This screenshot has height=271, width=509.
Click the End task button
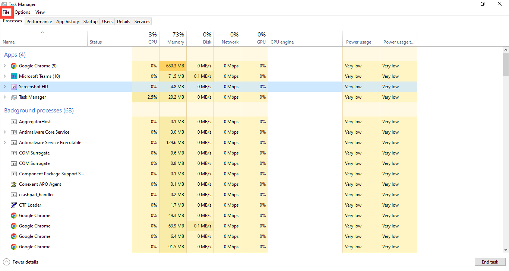(x=490, y=262)
